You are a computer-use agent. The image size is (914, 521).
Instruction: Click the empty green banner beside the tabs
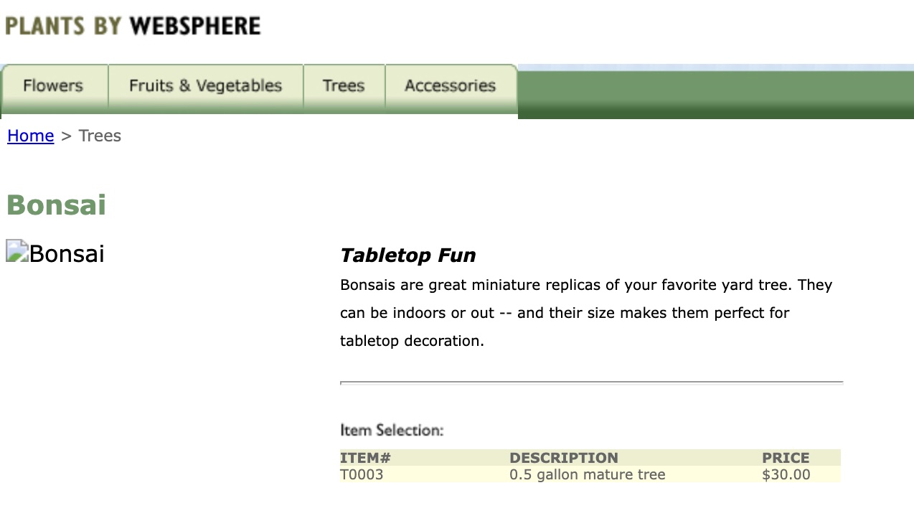pyautogui.click(x=715, y=93)
